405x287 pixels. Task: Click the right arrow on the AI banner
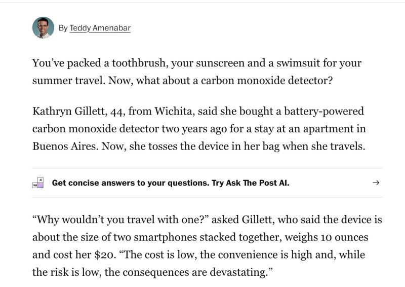[x=375, y=183]
